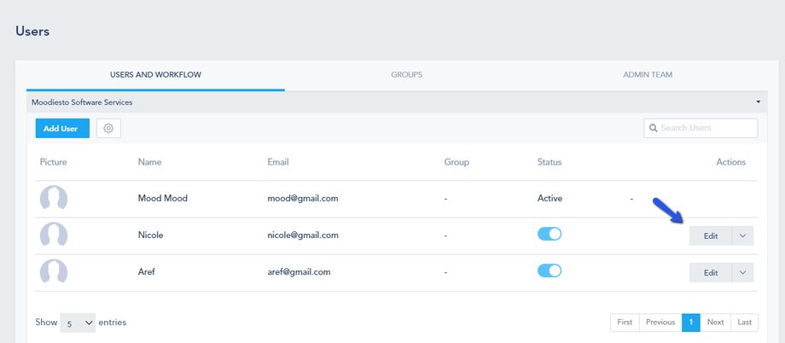785x343 pixels.
Task: Select the name Nicole
Action: tap(151, 235)
